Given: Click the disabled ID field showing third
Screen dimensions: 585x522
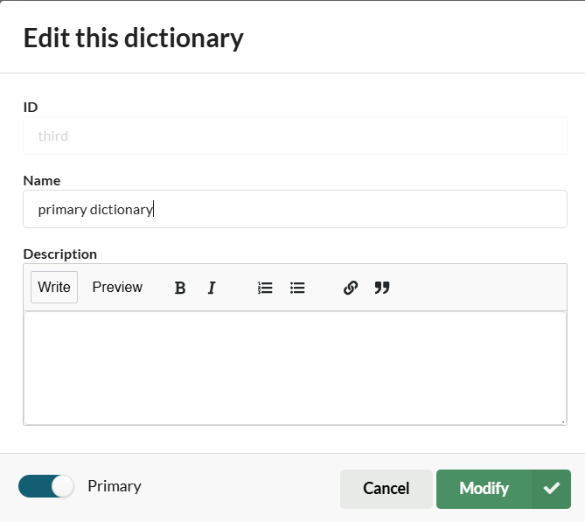Looking at the screenshot, I should [x=295, y=136].
